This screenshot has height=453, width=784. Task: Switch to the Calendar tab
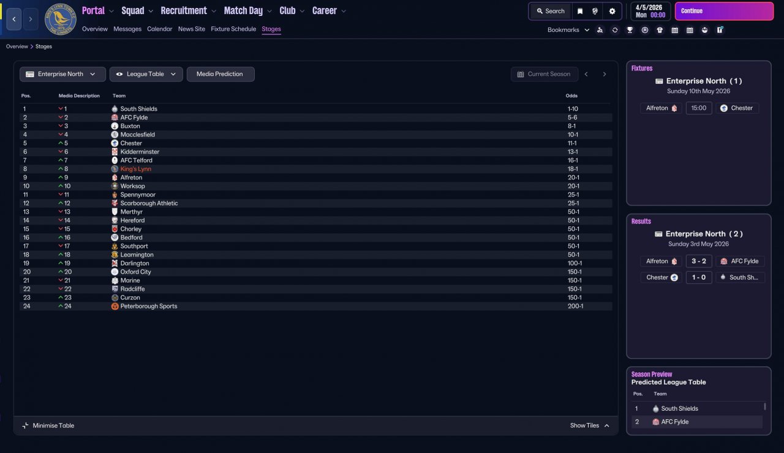click(159, 29)
